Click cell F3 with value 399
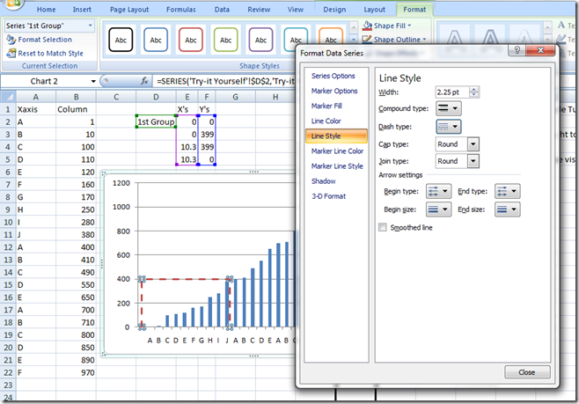The width and height of the screenshot is (579, 404). [x=207, y=135]
